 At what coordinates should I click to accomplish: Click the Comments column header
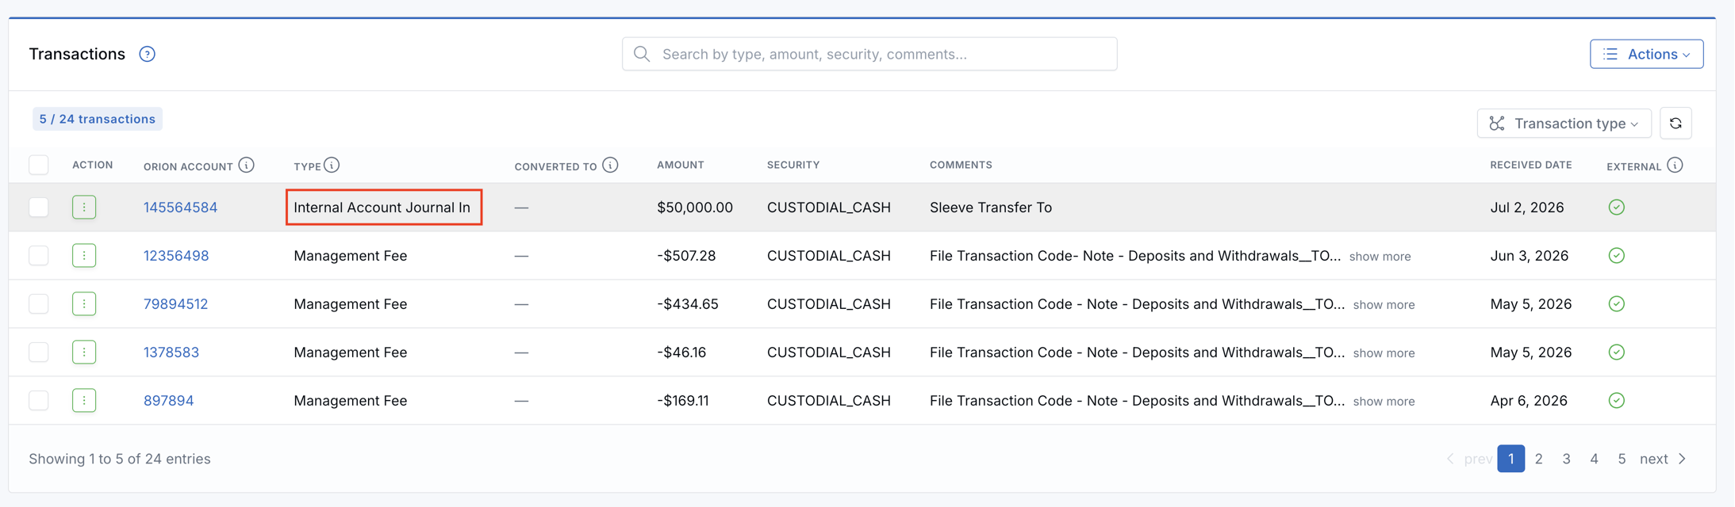(x=961, y=165)
